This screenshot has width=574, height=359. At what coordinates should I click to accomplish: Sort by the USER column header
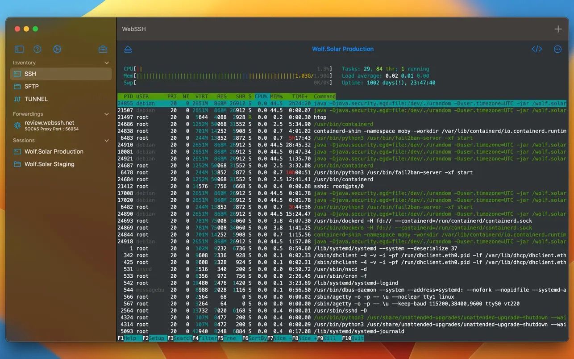(x=142, y=96)
